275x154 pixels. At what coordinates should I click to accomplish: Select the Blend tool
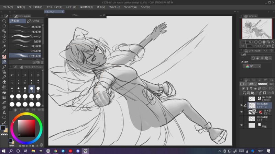(x=4, y=87)
